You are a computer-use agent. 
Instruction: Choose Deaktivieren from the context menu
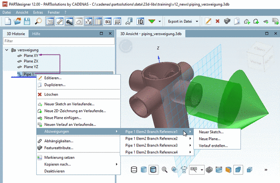click(78, 171)
